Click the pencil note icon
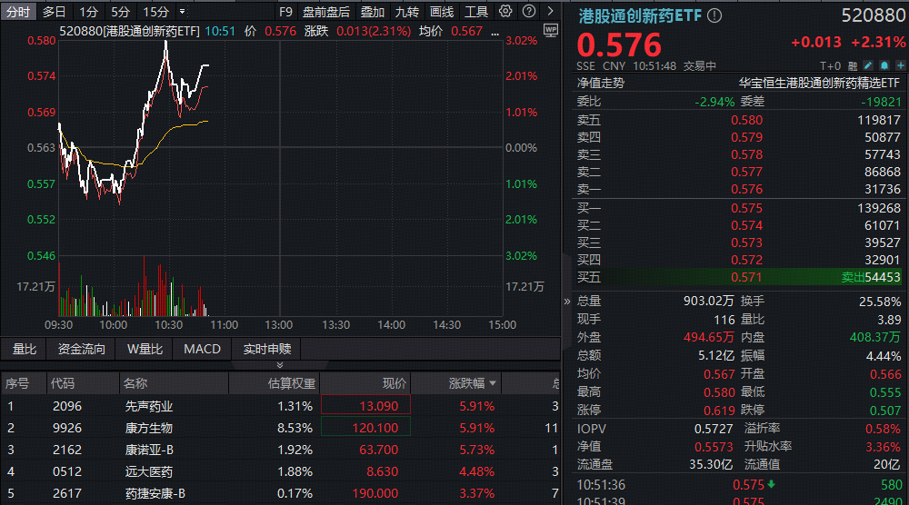 pyautogui.click(x=868, y=65)
